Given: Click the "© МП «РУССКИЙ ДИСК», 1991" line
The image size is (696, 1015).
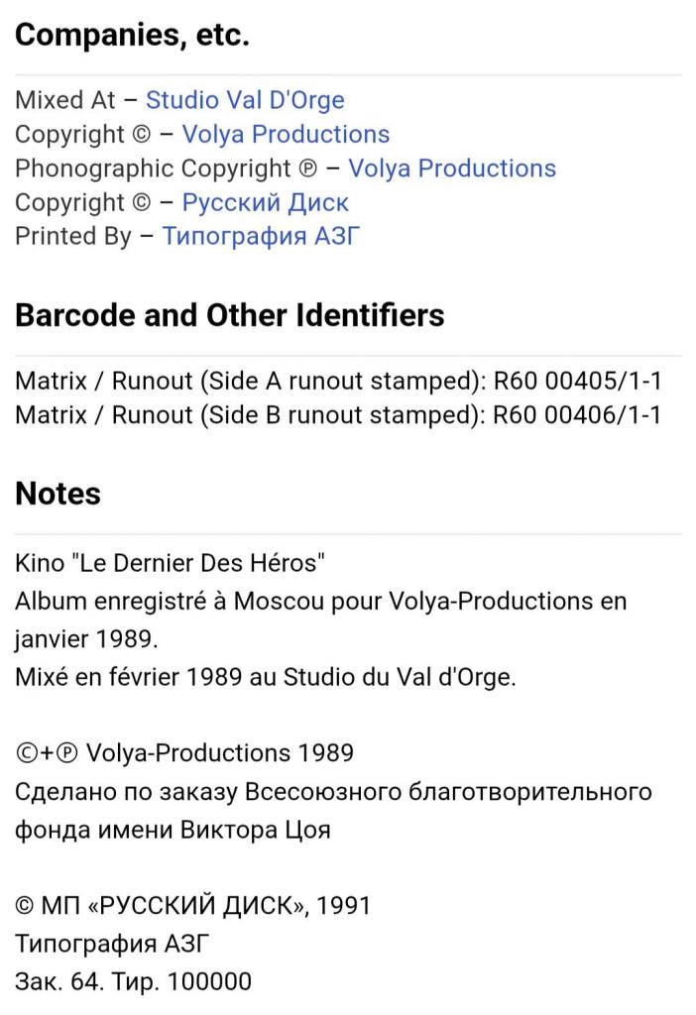Looking at the screenshot, I should pos(192,906).
